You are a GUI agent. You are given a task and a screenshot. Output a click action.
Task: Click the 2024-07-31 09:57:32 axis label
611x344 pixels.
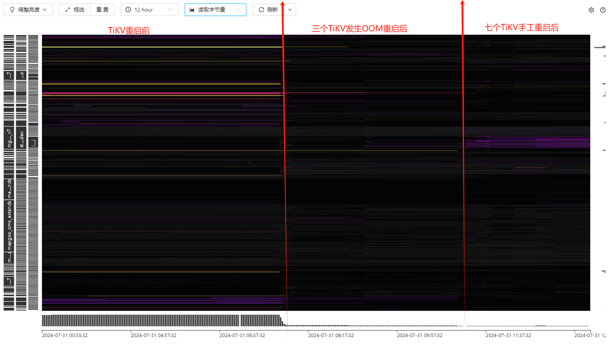click(x=419, y=335)
